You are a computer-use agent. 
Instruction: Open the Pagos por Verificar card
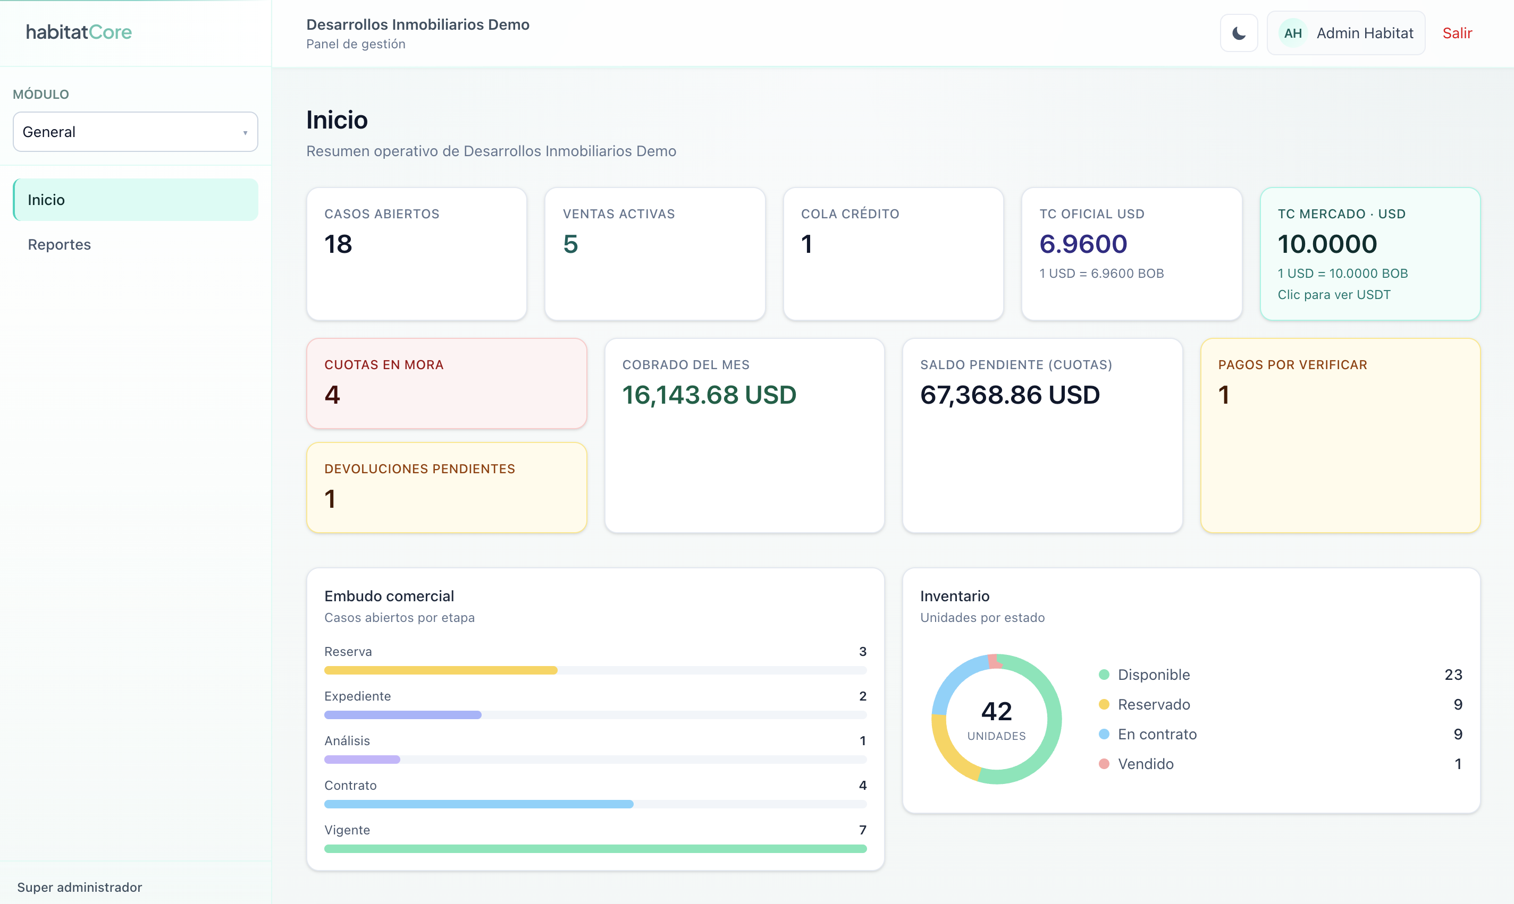(1340, 436)
